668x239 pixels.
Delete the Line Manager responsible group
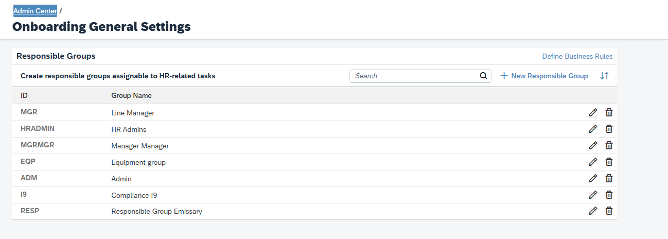point(609,113)
